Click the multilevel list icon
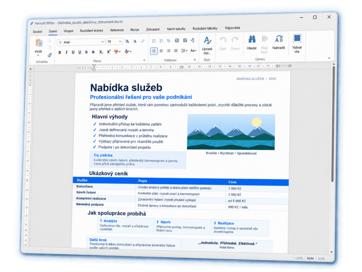The image size is (362, 272). tap(169, 41)
